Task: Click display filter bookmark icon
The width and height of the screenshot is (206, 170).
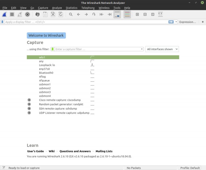Action: (x=2, y=22)
